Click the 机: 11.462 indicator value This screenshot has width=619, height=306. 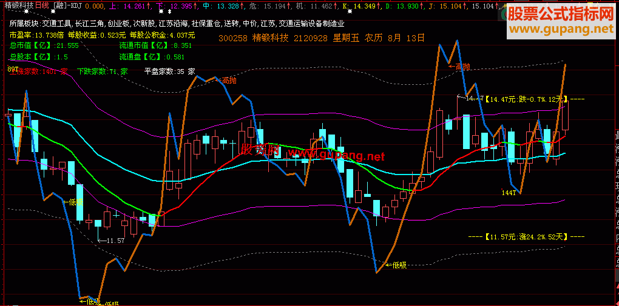coord(314,6)
